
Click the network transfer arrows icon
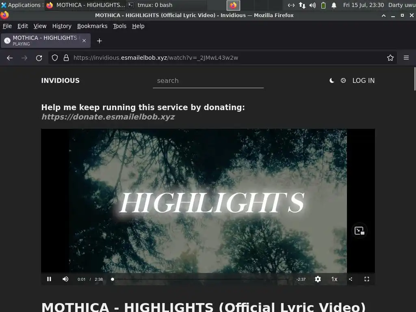[302, 5]
